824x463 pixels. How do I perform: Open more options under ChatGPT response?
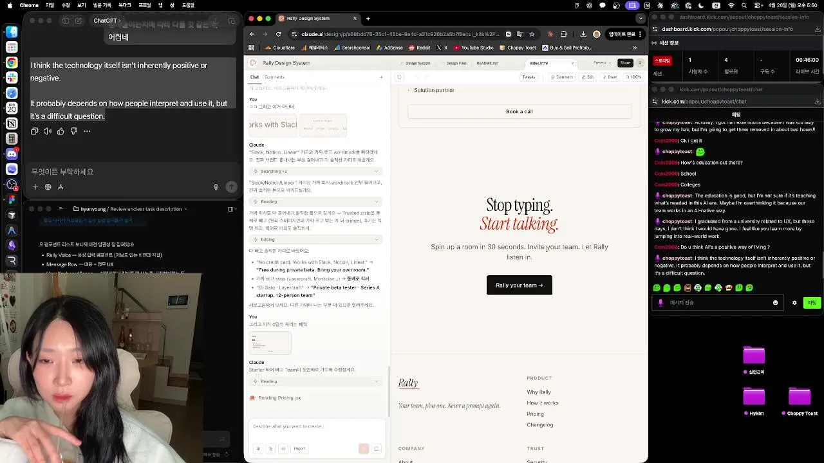point(87,131)
